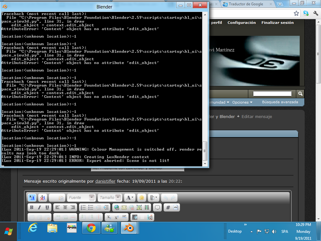This screenshot has height=241, width=321.
Task: Center-align the text
Action: pos(65,207)
